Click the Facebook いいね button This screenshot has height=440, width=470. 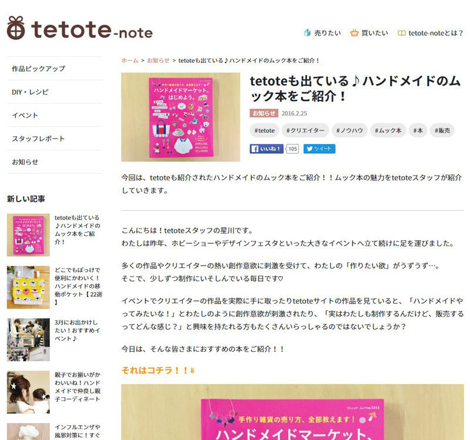267,149
